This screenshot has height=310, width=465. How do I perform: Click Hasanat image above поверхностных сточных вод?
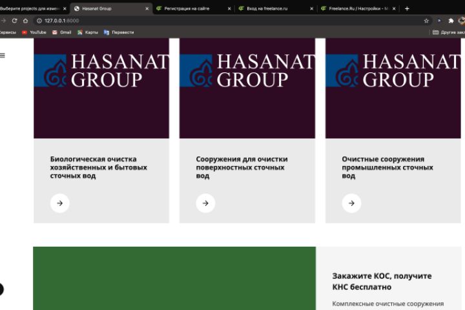tap(247, 88)
